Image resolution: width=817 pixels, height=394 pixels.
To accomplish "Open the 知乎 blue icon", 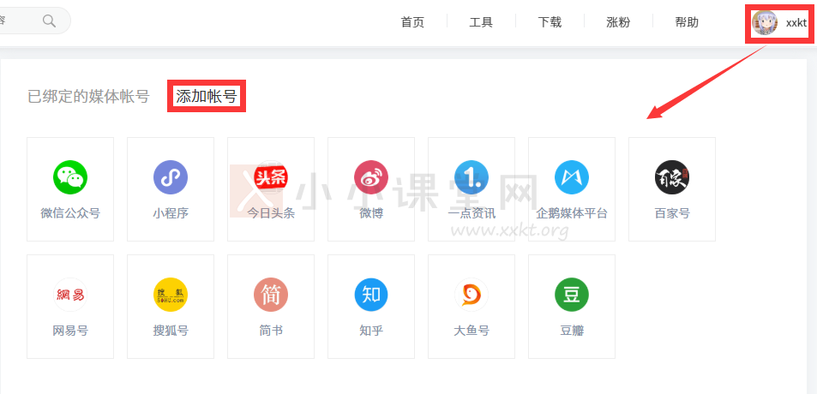I will pos(371,295).
